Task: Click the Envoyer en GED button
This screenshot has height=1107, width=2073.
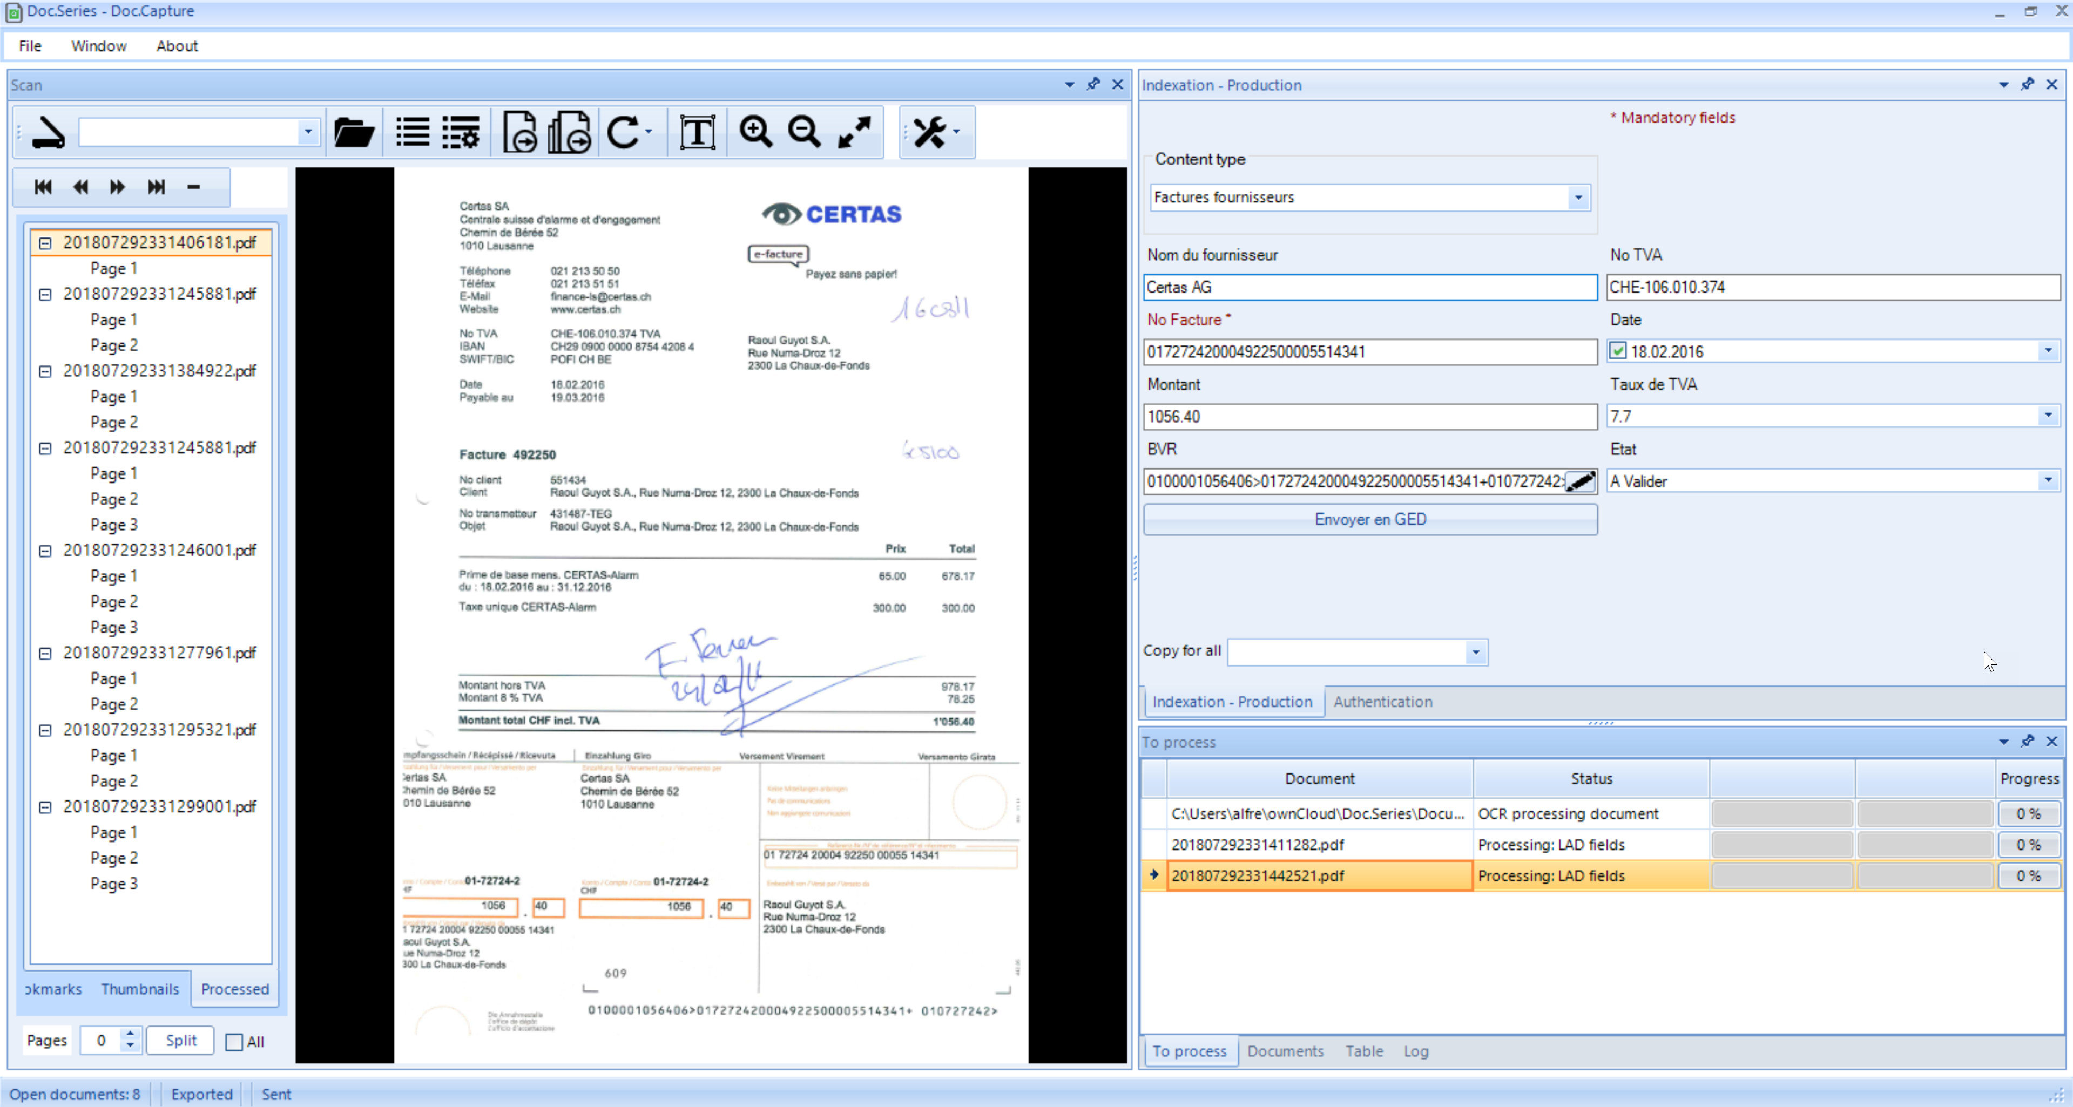Action: [1369, 520]
